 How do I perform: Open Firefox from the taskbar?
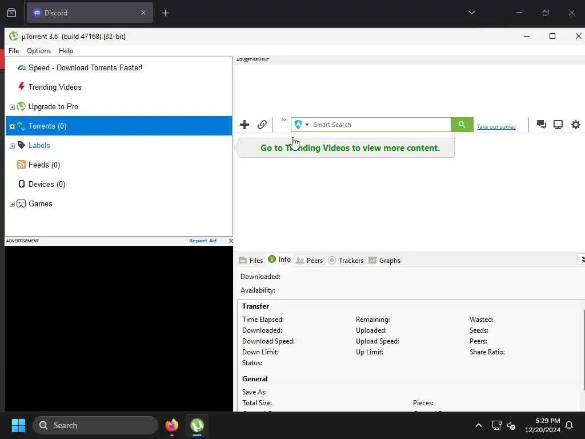[x=171, y=425]
